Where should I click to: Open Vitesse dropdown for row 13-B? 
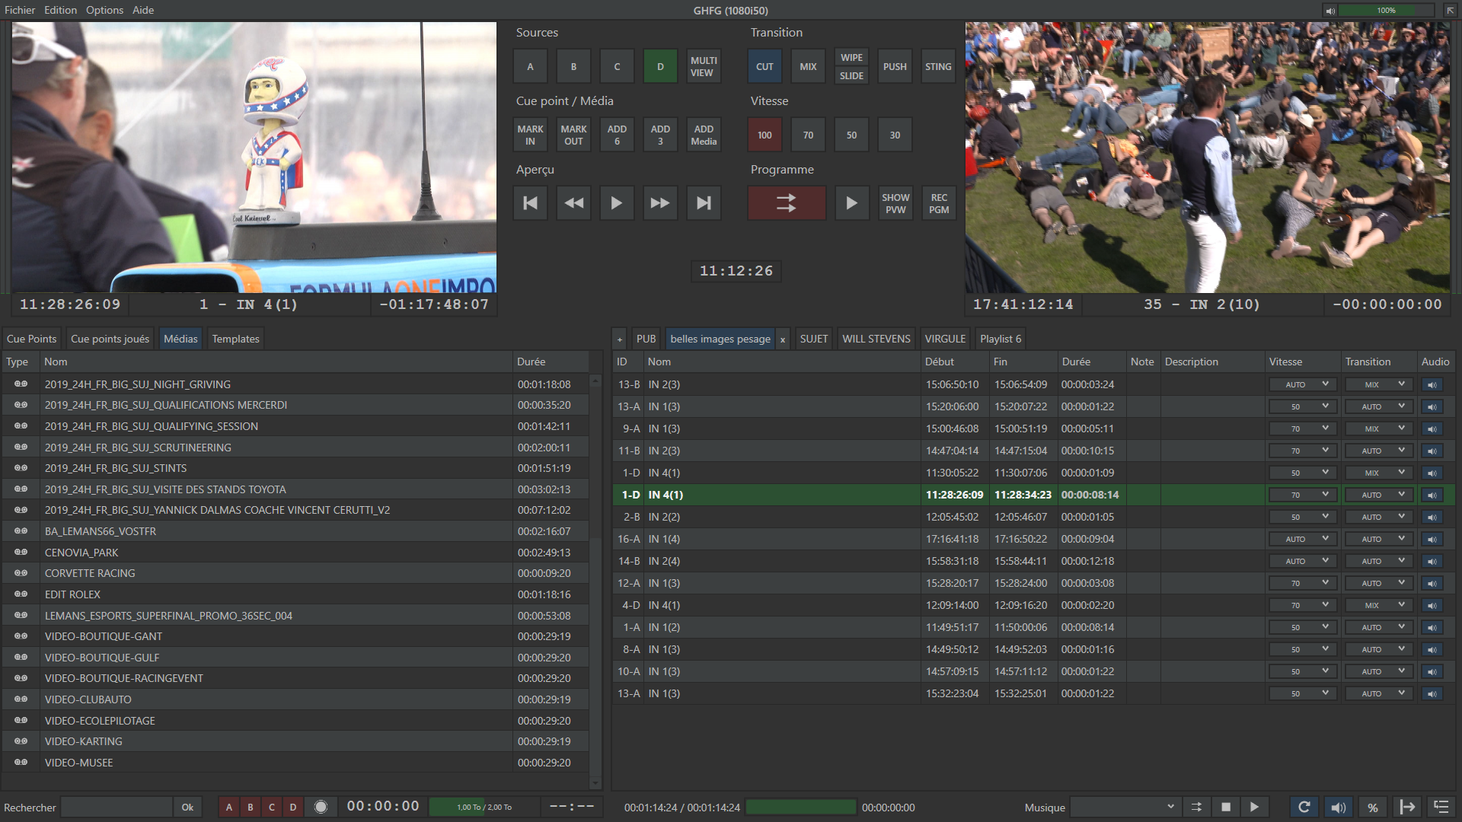click(x=1303, y=385)
